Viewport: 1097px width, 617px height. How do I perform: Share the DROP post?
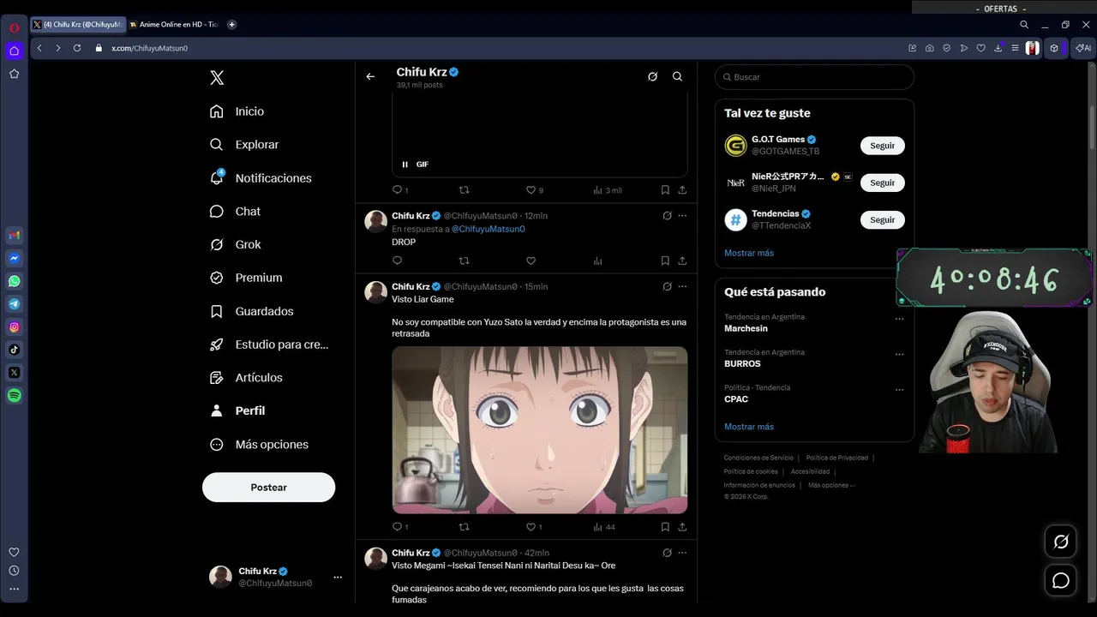(x=682, y=261)
